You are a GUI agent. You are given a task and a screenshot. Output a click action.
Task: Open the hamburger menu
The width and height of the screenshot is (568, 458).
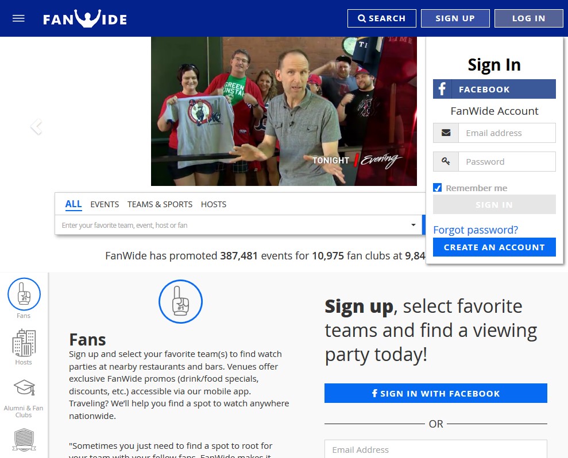pos(18,18)
